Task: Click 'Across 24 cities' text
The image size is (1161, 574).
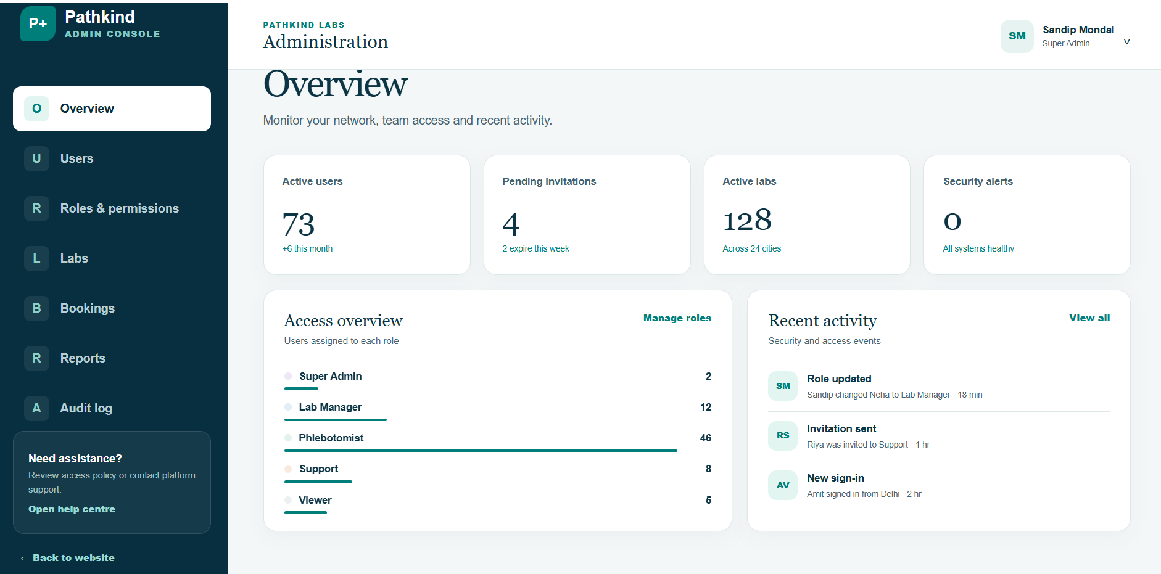Action: tap(751, 248)
